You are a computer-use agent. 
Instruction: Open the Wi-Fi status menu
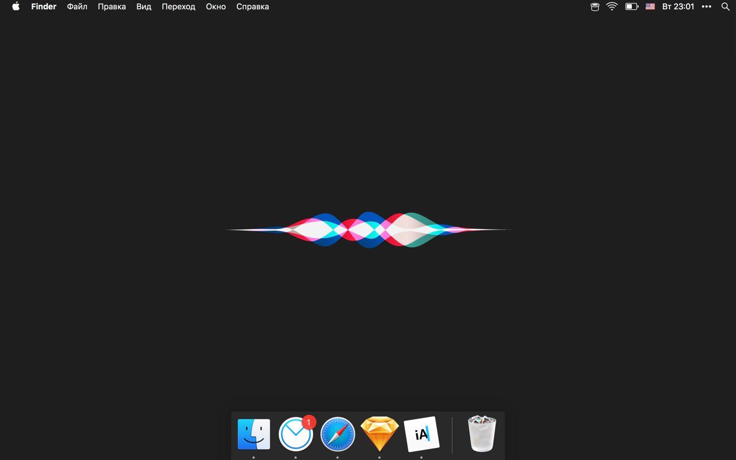612,7
